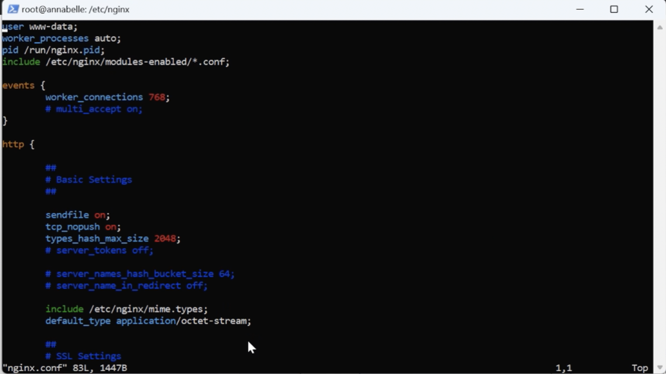Click the http block keyword
This screenshot has width=666, height=374.
[13, 144]
